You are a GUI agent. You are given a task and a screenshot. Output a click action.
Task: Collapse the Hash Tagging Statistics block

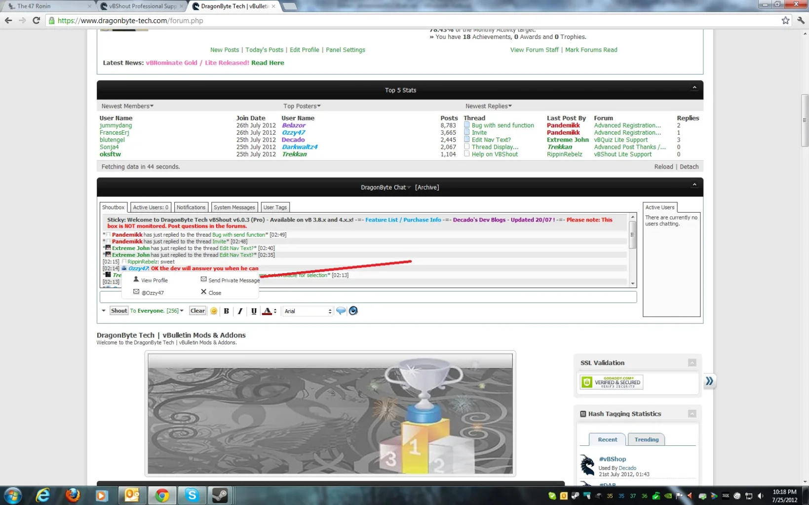(x=692, y=414)
